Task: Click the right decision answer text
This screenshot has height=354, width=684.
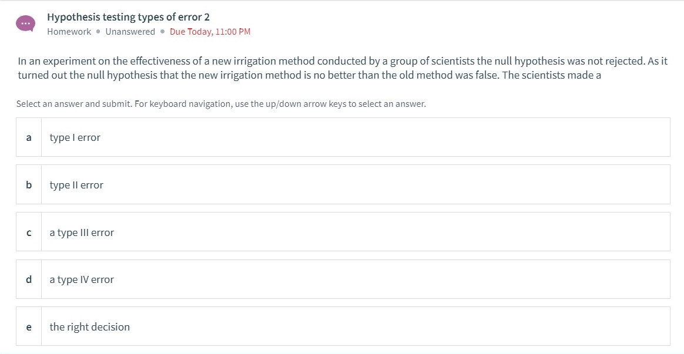Action: click(89, 326)
